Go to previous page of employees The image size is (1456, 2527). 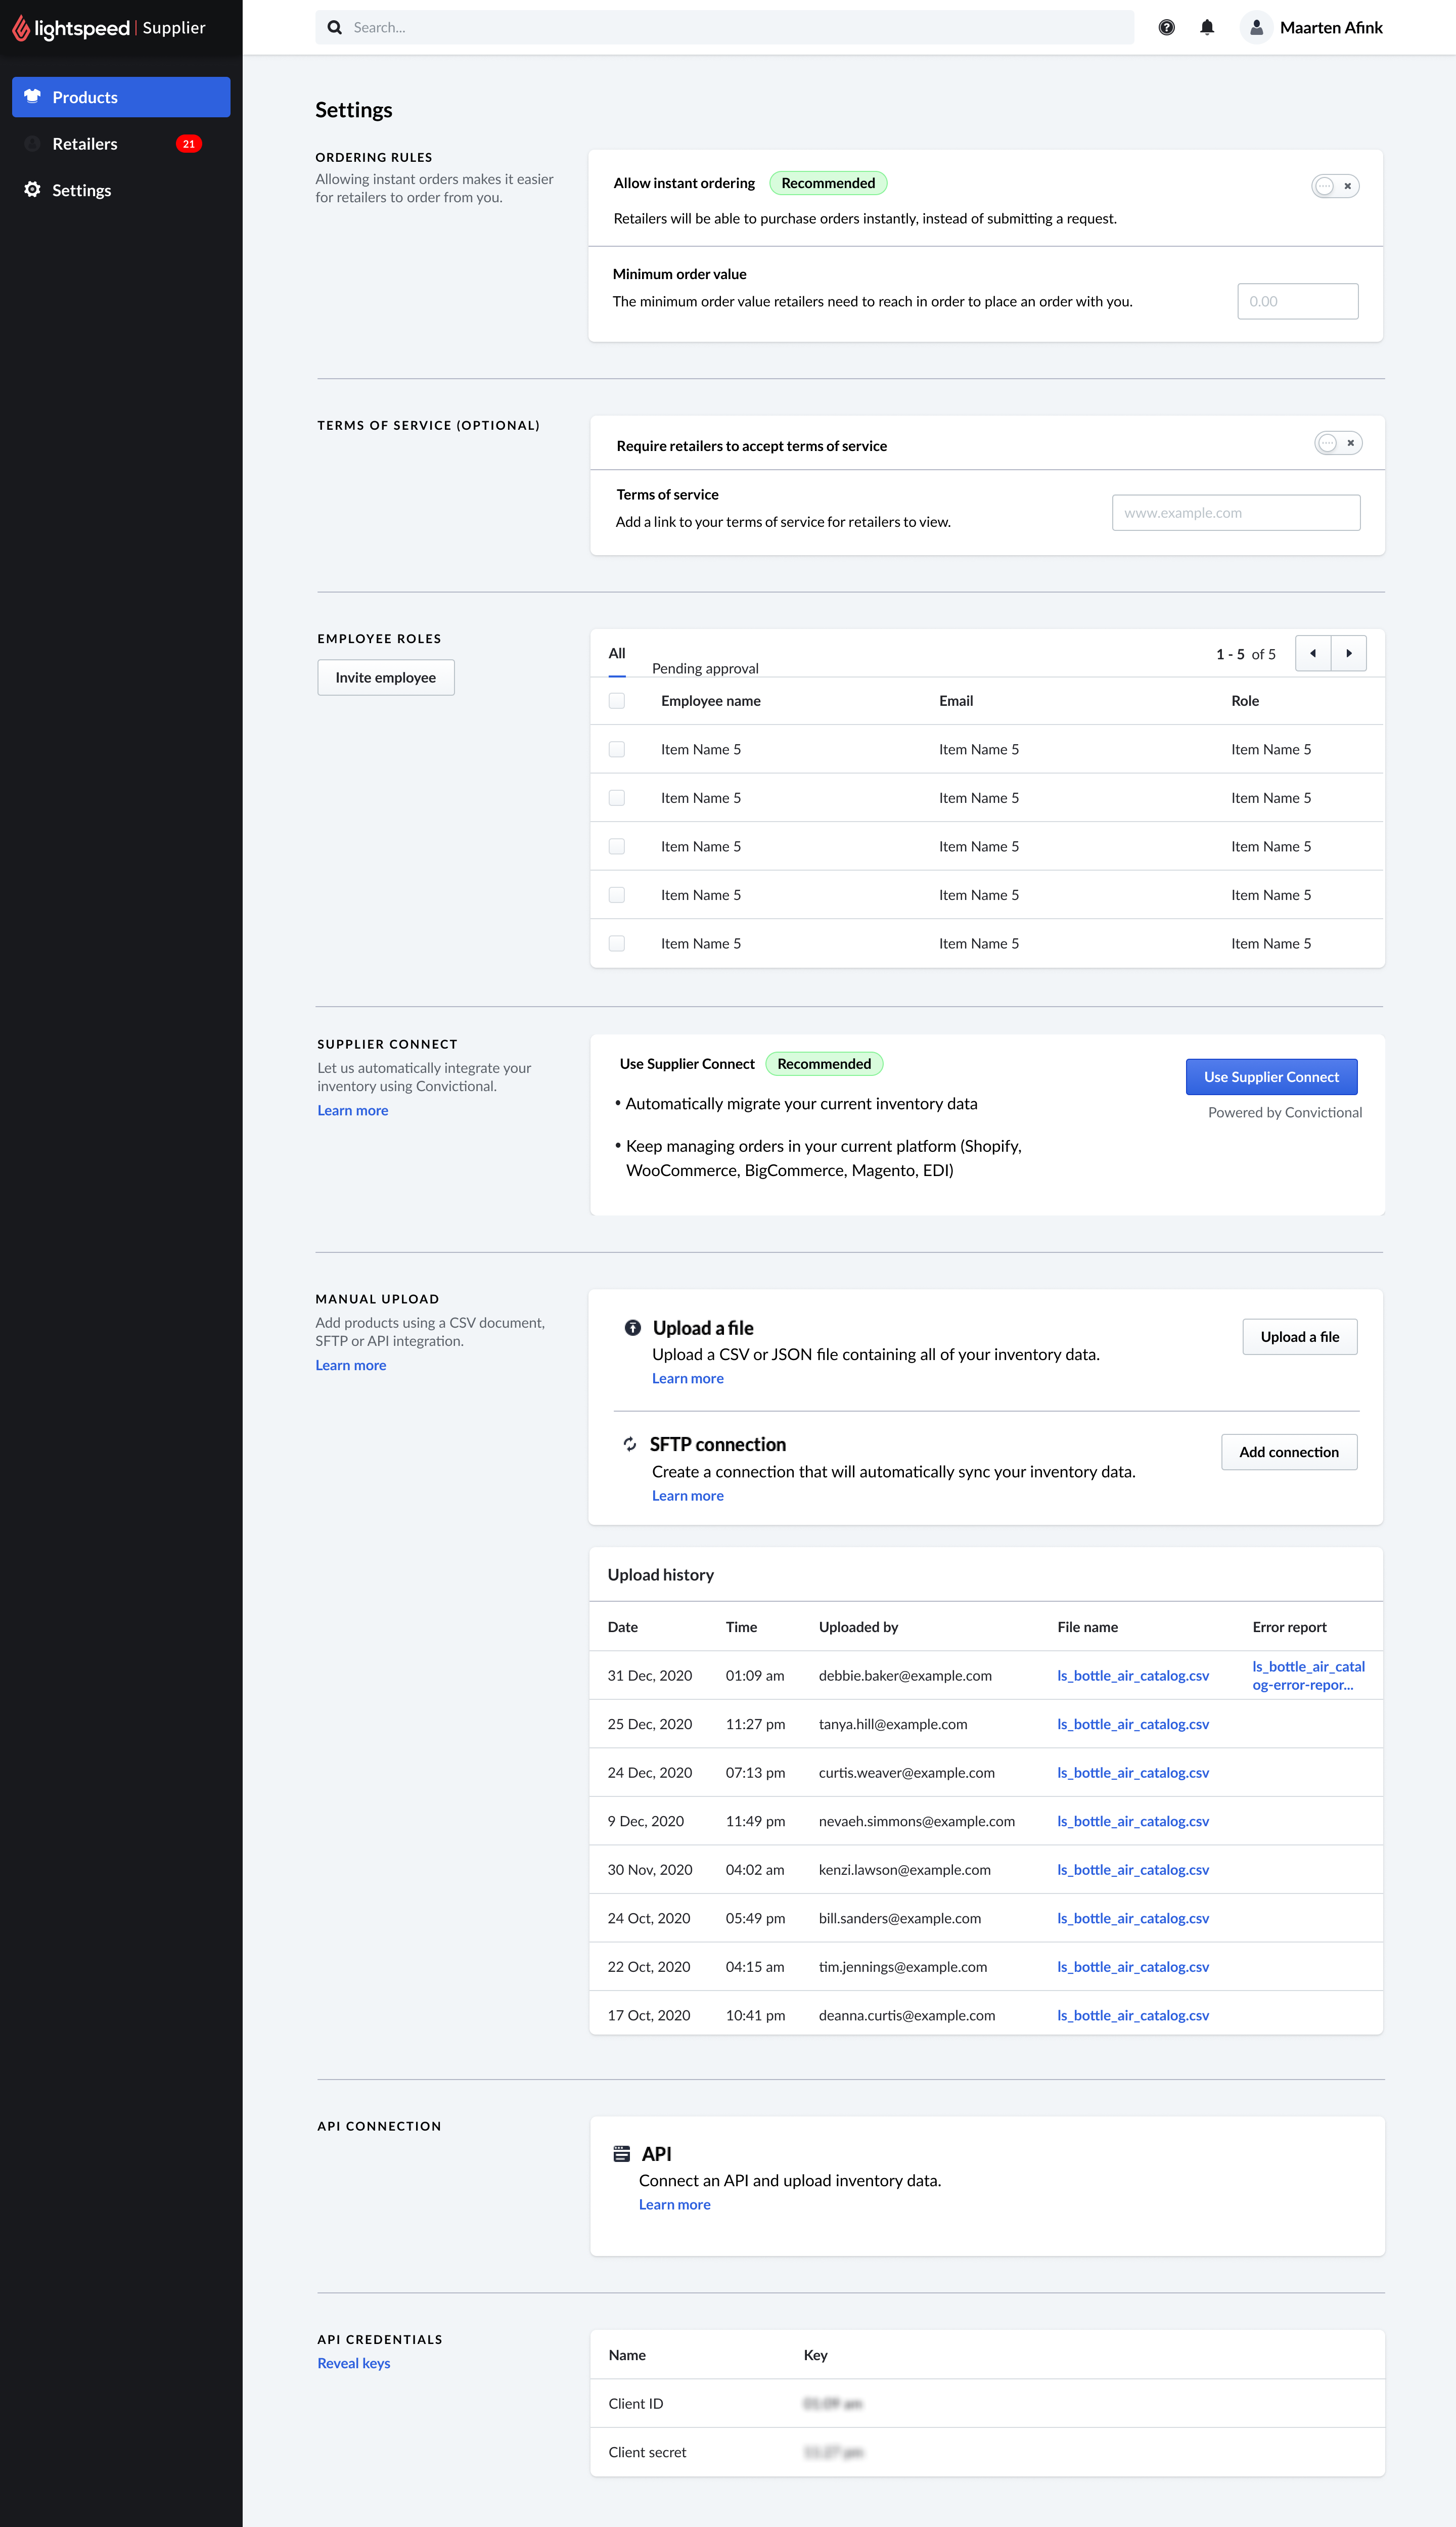pos(1313,654)
